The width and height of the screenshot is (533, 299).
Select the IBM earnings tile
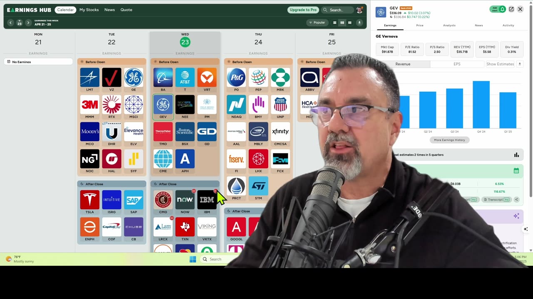tap(207, 202)
